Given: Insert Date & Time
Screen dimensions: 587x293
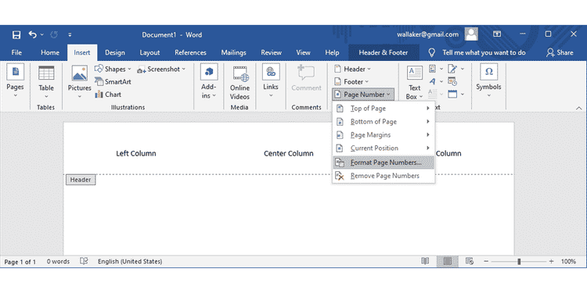Looking at the screenshot, I should tap(452, 81).
